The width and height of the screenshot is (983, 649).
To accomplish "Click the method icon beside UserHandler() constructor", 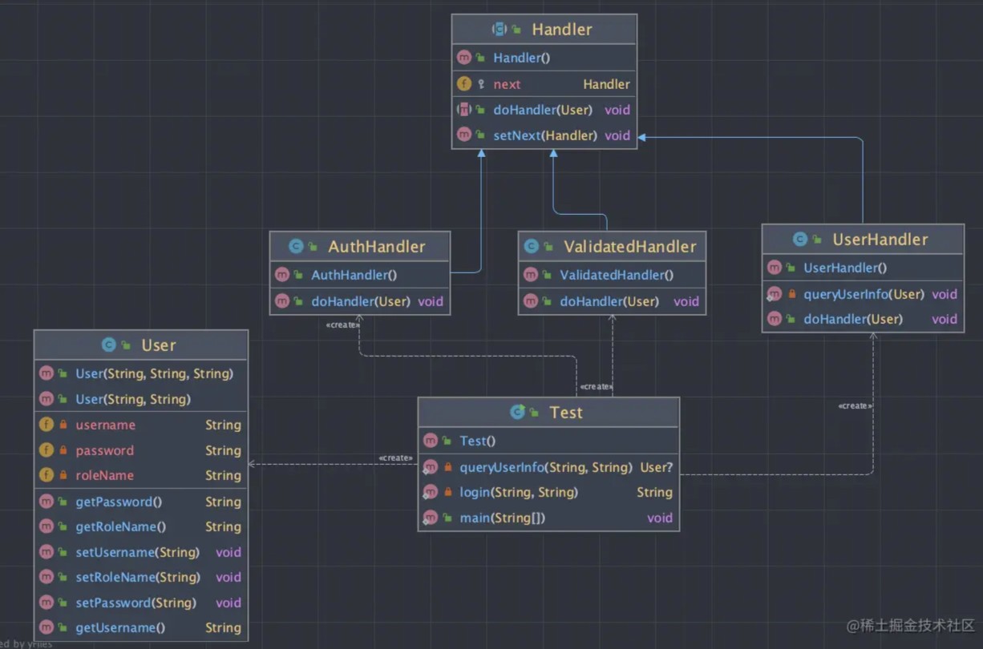I will (775, 268).
